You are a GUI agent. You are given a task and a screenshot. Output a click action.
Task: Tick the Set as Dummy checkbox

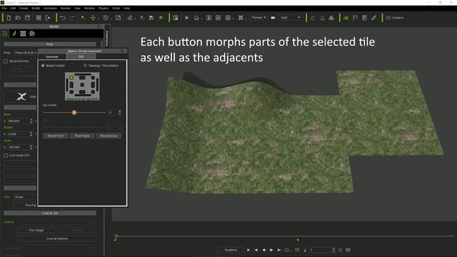point(6,61)
